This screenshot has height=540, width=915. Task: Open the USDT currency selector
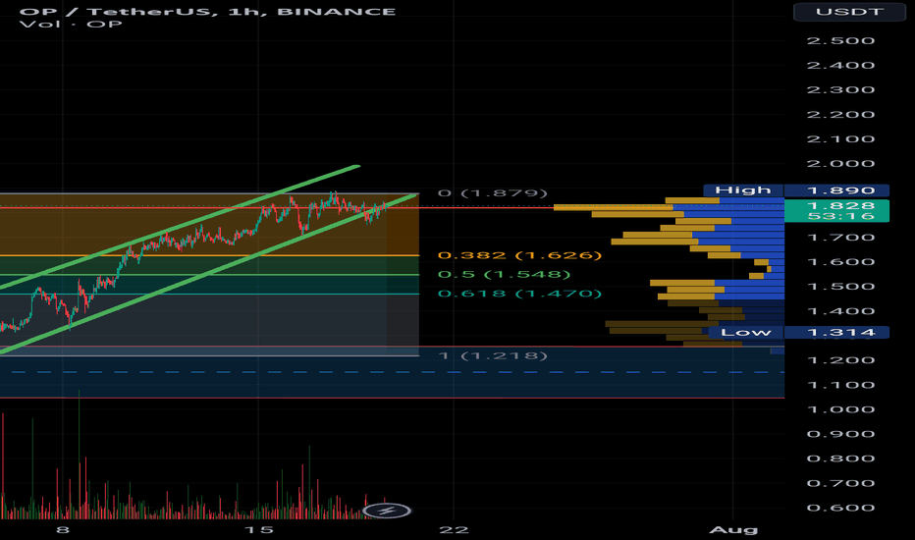849,12
